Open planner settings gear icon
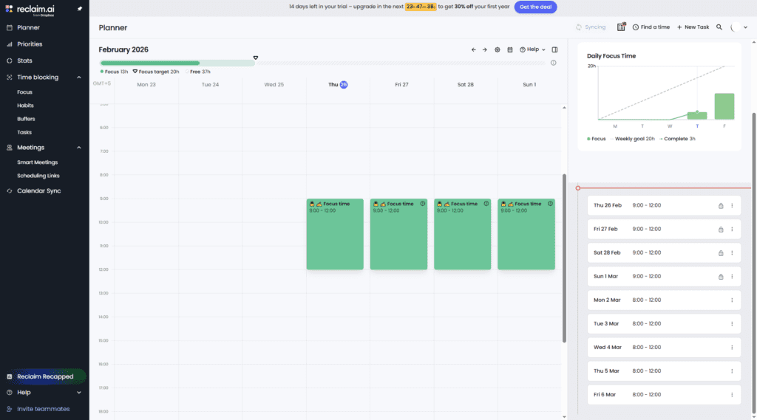The width and height of the screenshot is (757, 420). tap(498, 49)
